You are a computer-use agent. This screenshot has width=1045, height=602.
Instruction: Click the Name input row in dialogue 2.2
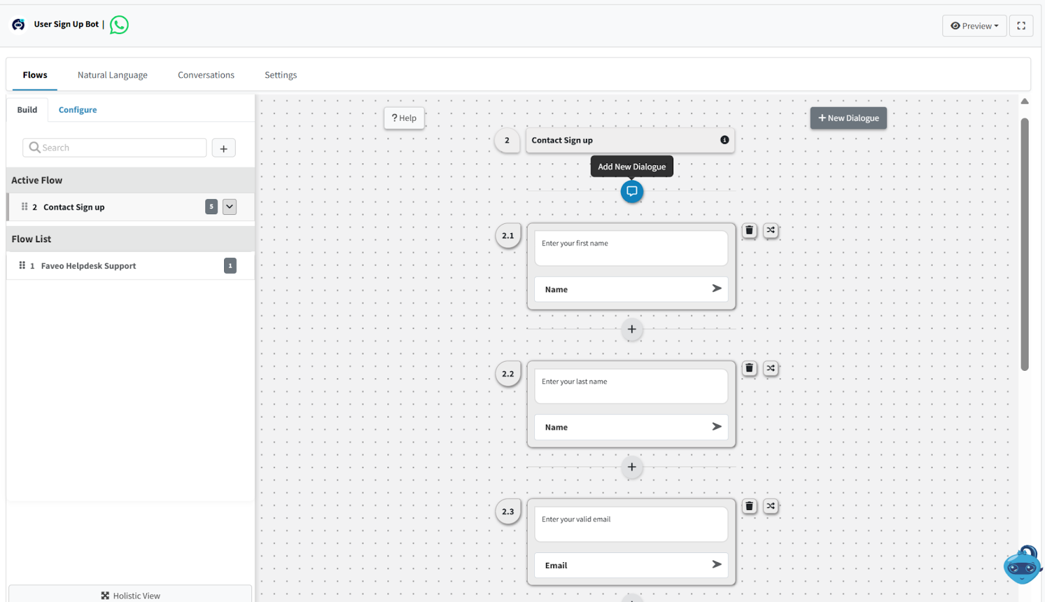(x=631, y=427)
